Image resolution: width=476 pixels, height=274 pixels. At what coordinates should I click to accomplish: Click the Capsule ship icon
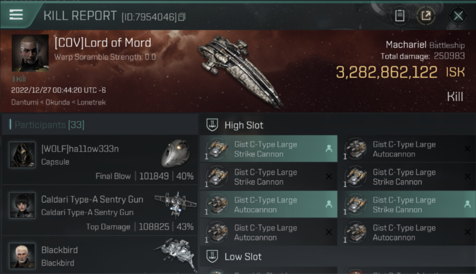(175, 153)
